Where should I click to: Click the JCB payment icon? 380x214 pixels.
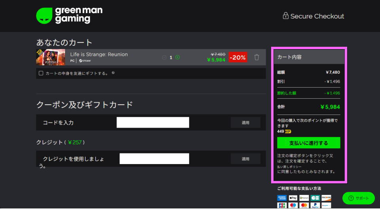(x=282, y=205)
